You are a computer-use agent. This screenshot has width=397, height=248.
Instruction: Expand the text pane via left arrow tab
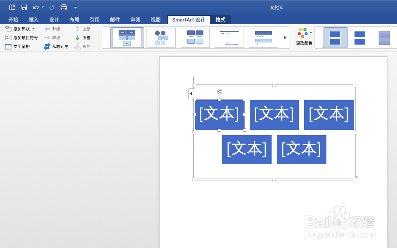point(191,94)
